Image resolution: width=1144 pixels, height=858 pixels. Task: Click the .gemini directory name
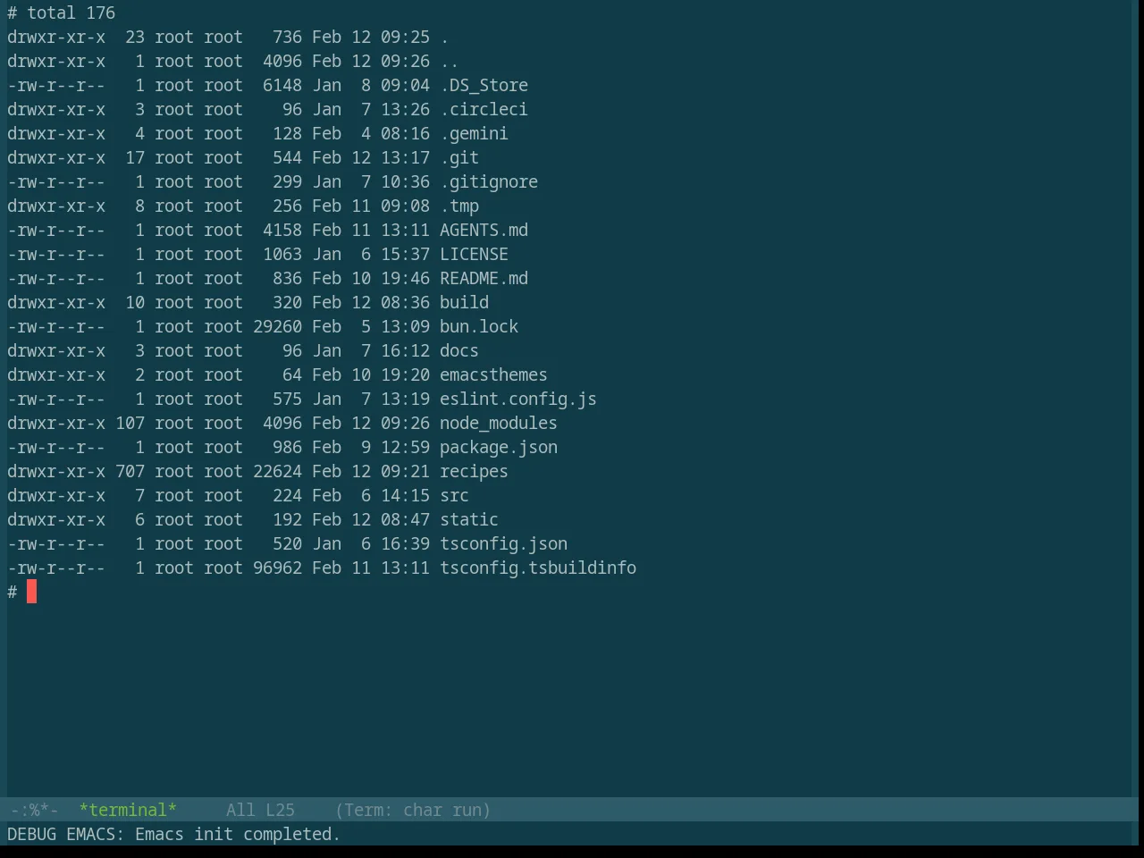[474, 133]
